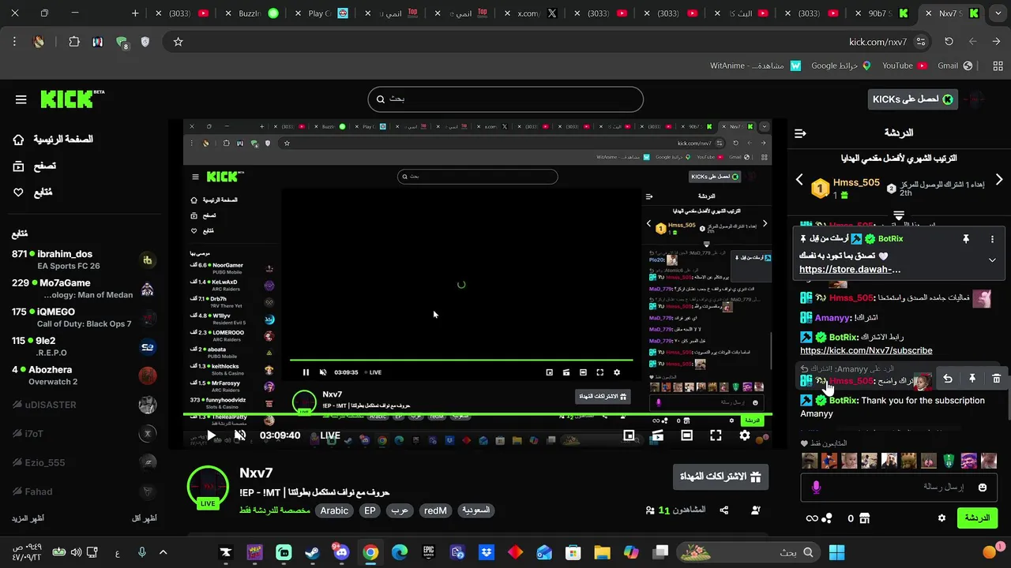
Task: Click the purple microphone chat icon
Action: 816,488
